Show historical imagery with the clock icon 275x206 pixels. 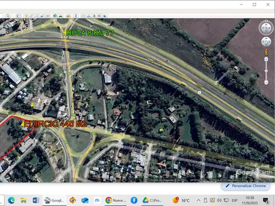tap(55, 16)
